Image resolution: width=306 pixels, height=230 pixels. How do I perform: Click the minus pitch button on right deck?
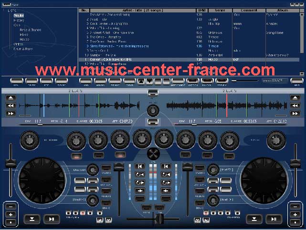point(295,207)
